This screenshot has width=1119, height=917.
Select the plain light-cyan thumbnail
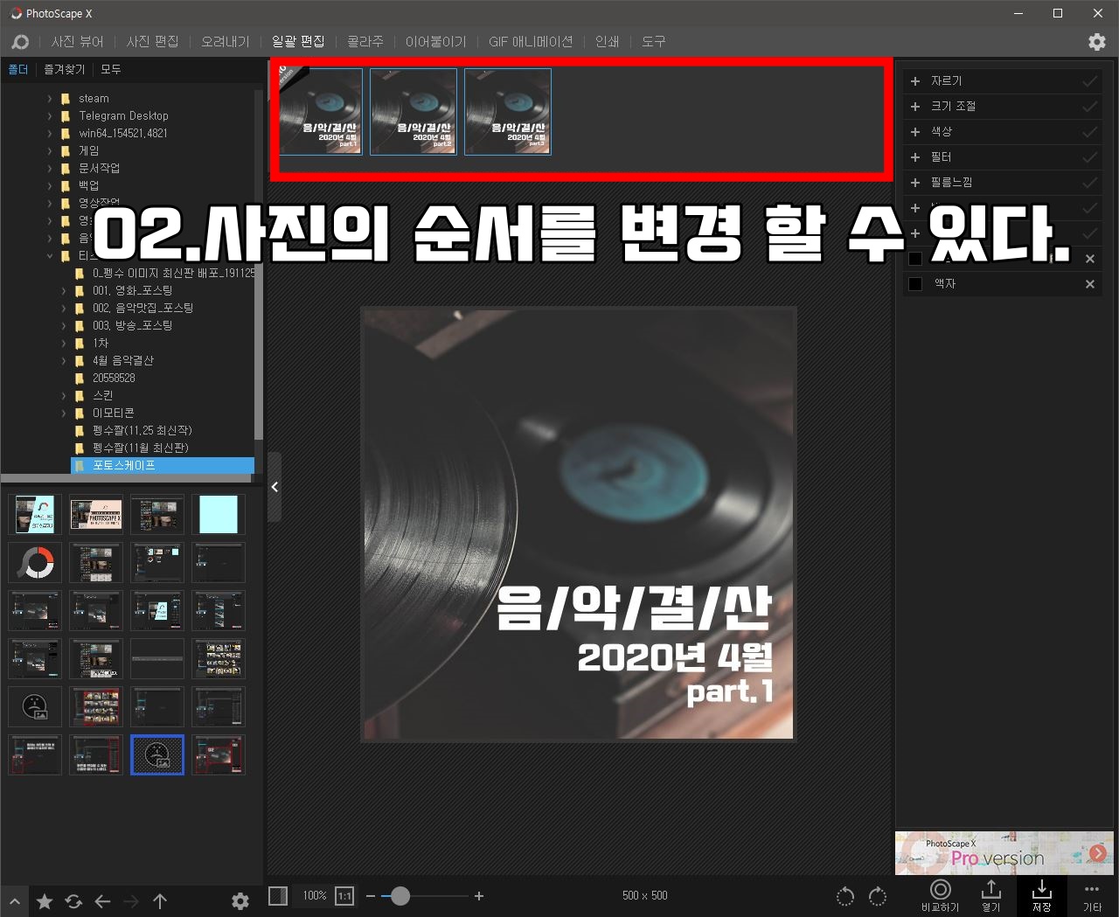pos(219,515)
